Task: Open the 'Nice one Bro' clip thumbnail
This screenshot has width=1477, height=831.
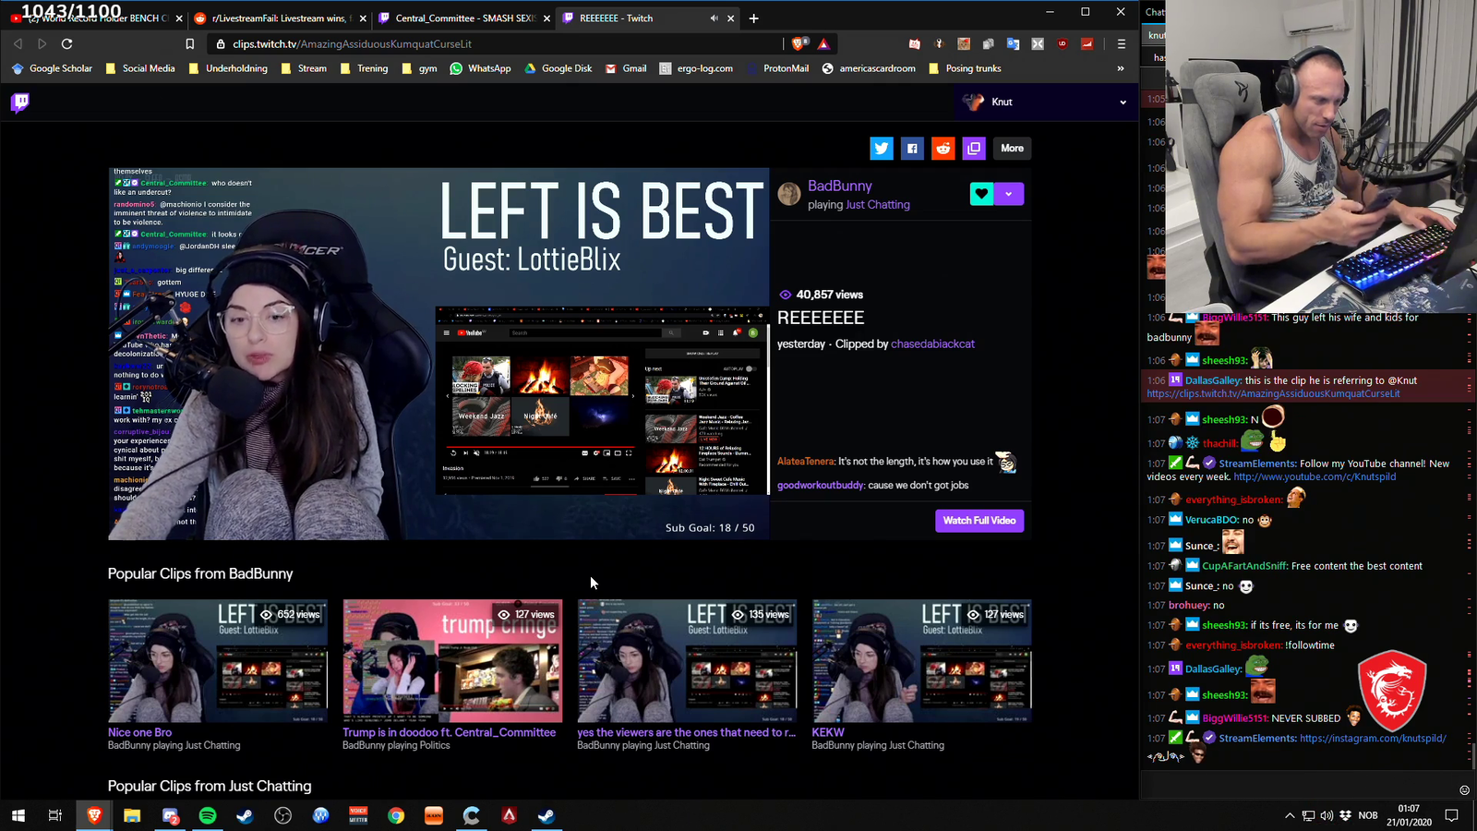Action: [218, 661]
